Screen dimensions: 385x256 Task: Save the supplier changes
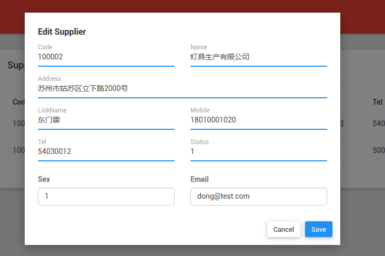[x=318, y=229]
